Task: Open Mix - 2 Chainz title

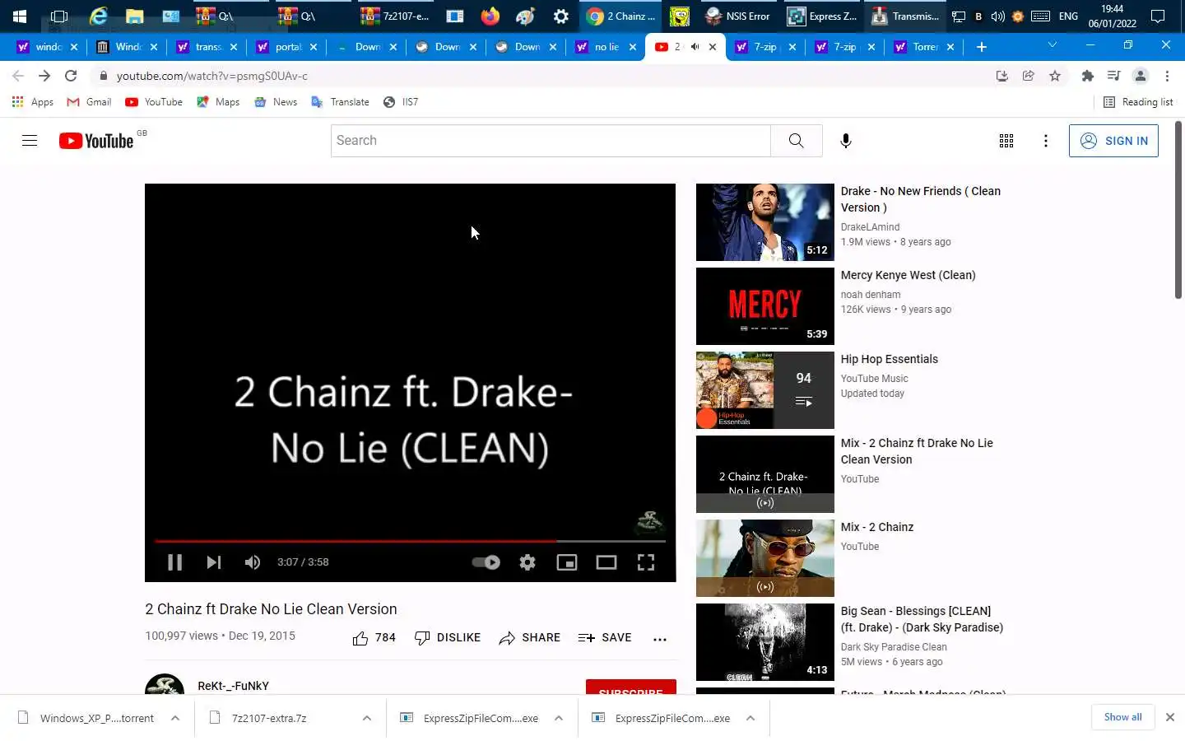Action: pos(876,527)
